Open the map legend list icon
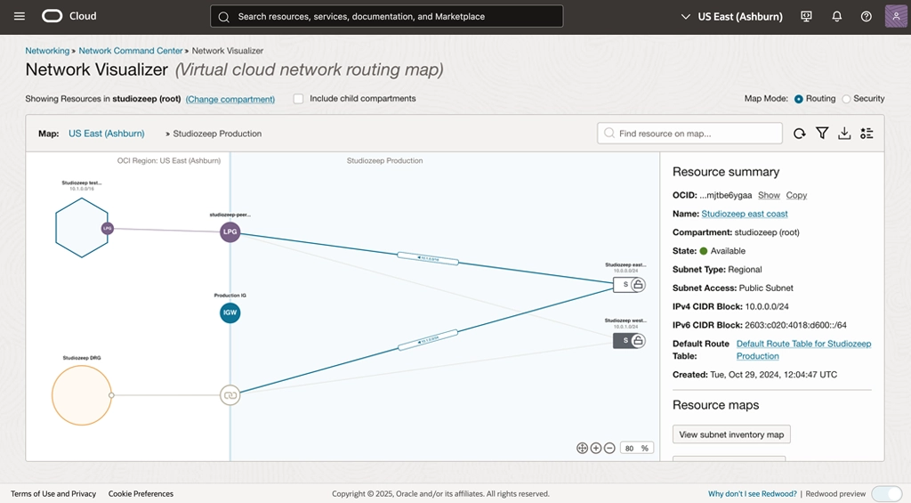Image resolution: width=911 pixels, height=503 pixels. (867, 134)
